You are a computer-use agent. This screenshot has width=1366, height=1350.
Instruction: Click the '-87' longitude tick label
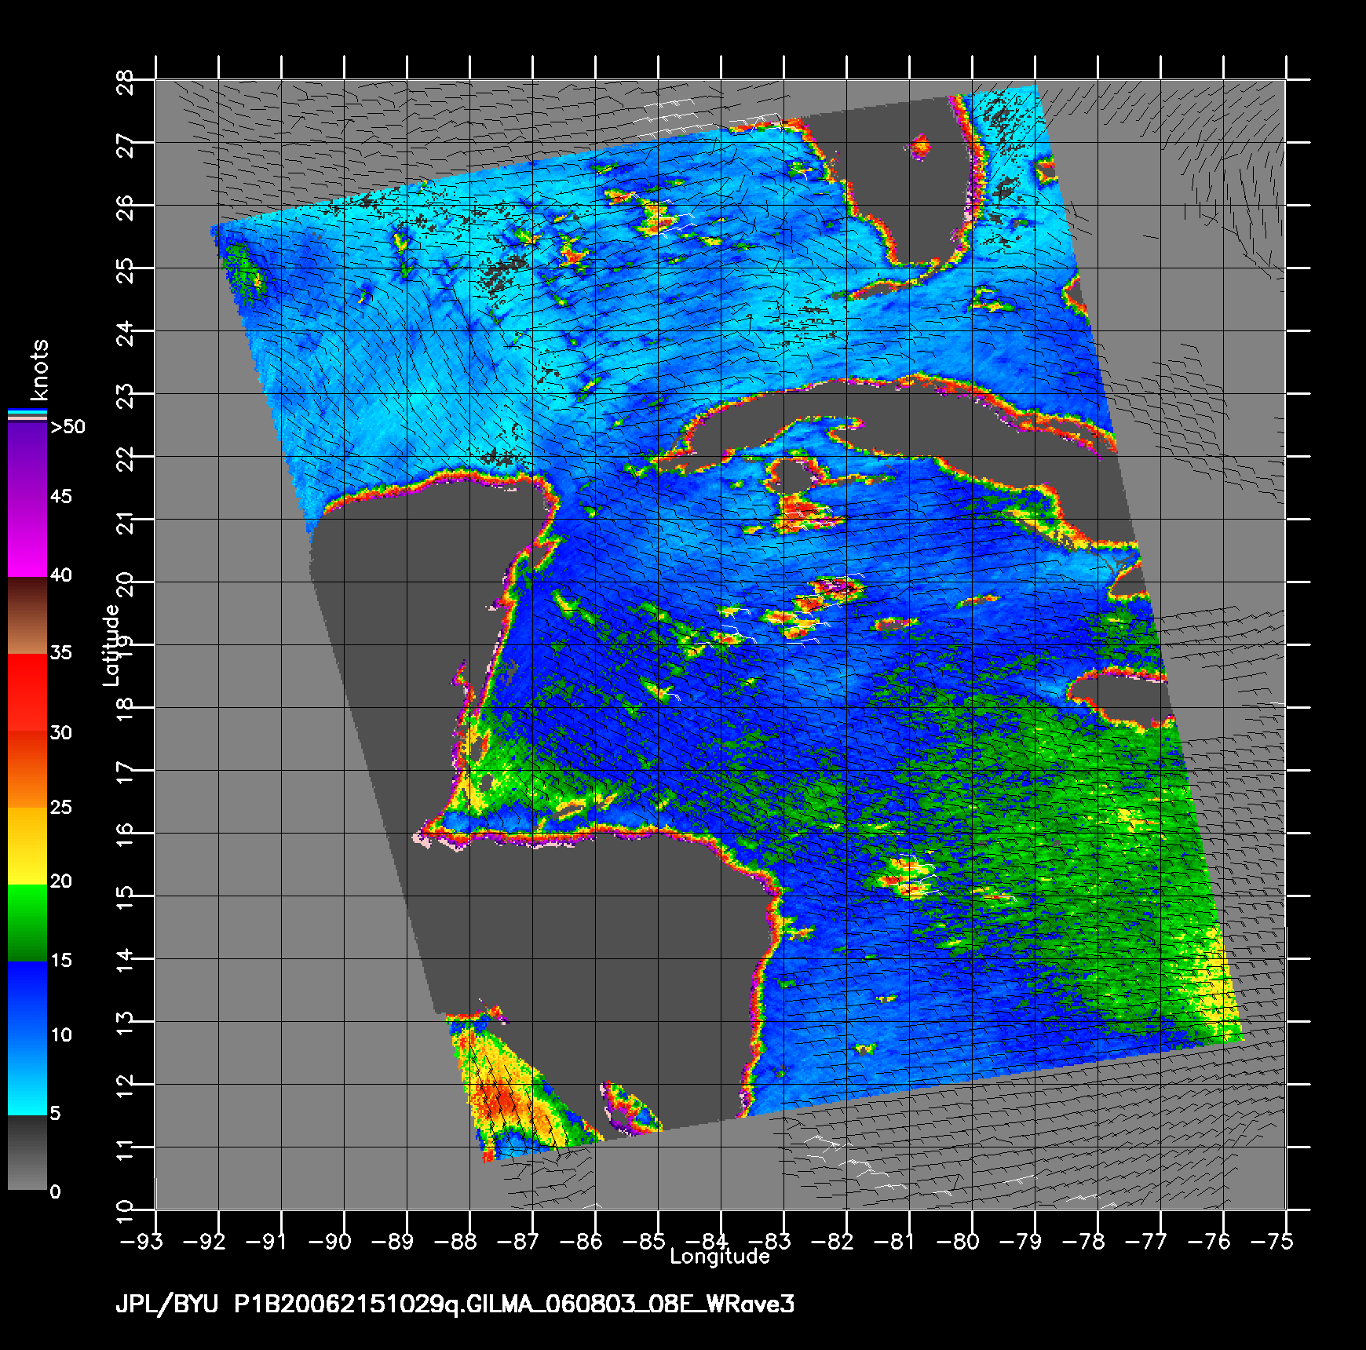517,1242
